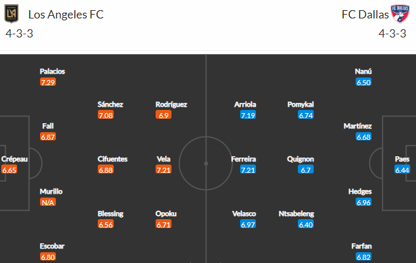Viewport: 416px width, 263px height.
Task: Click the pitch center circle spot
Action: tap(206, 163)
